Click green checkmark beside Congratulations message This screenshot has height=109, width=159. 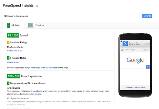pos(8,83)
